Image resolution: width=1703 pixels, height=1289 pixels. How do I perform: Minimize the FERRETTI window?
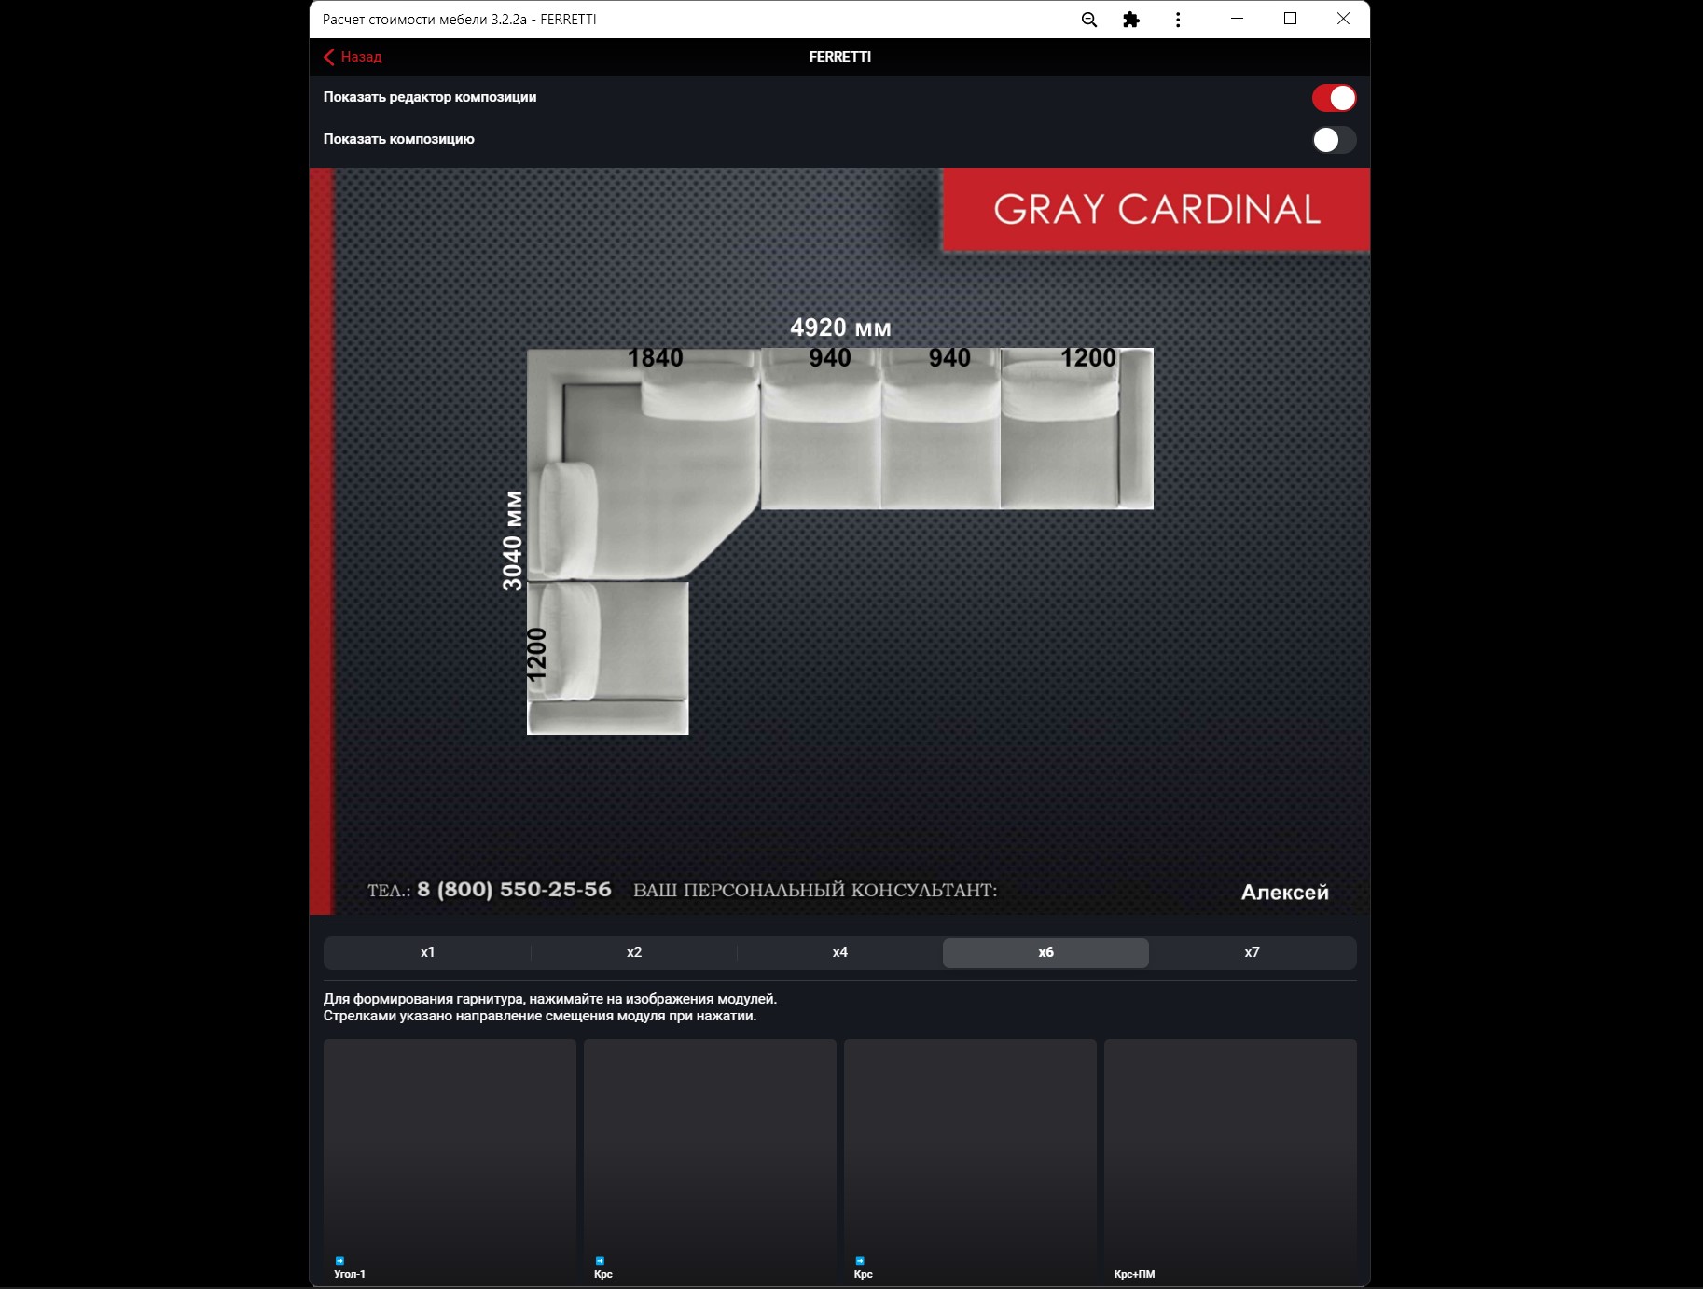1238,19
